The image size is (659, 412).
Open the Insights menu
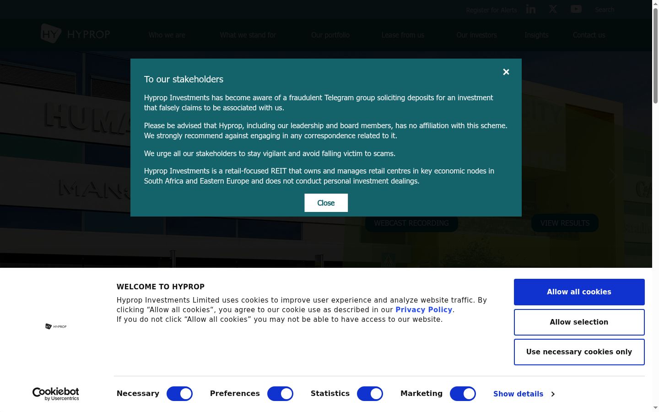pyautogui.click(x=536, y=35)
